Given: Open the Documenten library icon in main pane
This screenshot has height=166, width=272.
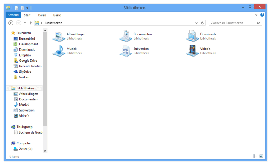Looking at the screenshot, I should [x=126, y=36].
